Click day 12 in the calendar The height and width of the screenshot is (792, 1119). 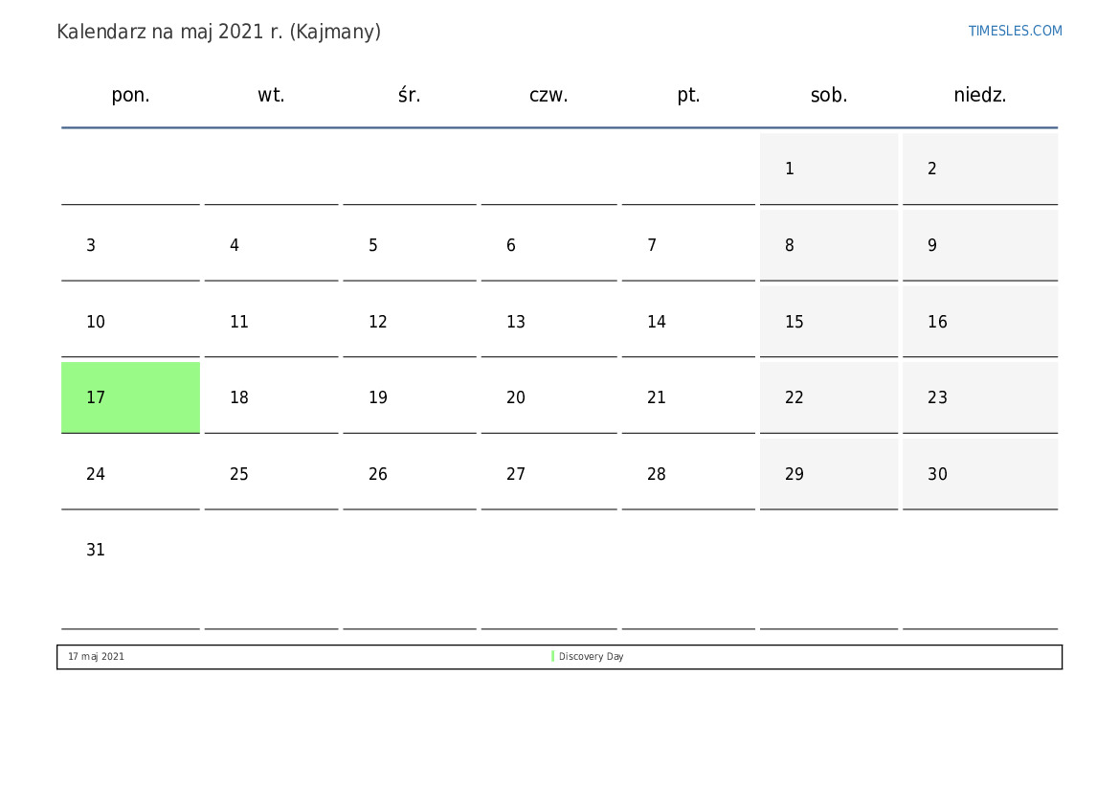pyautogui.click(x=410, y=322)
